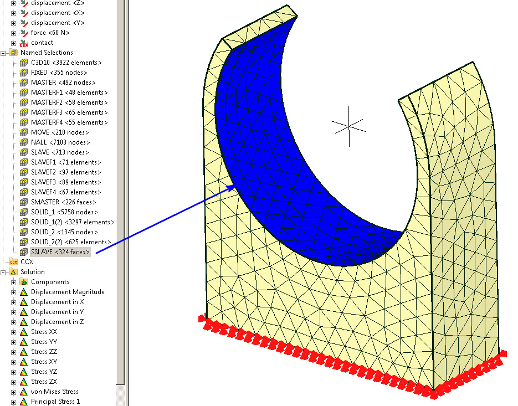Viewport: 518px width, 406px height.
Task: Click the MOVE nodes selection icon
Action: click(24, 132)
